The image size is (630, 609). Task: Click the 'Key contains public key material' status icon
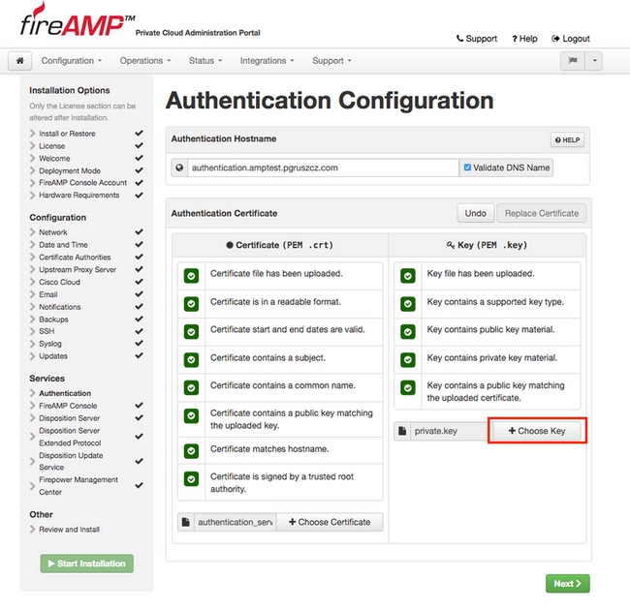(408, 332)
